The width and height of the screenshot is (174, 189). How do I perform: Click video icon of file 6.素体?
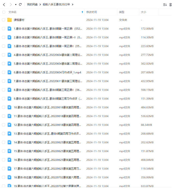click(x=9, y=72)
